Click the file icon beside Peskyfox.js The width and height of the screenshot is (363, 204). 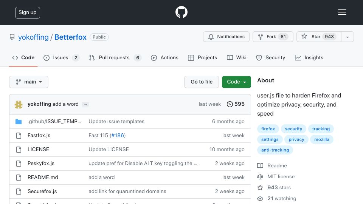pyautogui.click(x=19, y=164)
